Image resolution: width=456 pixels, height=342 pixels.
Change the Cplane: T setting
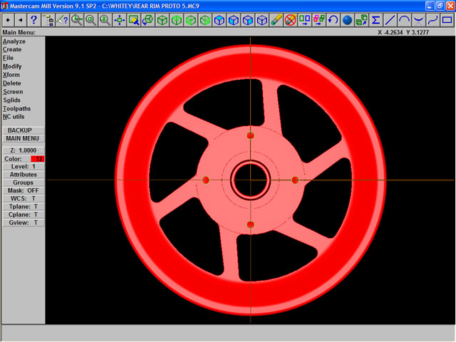click(23, 214)
